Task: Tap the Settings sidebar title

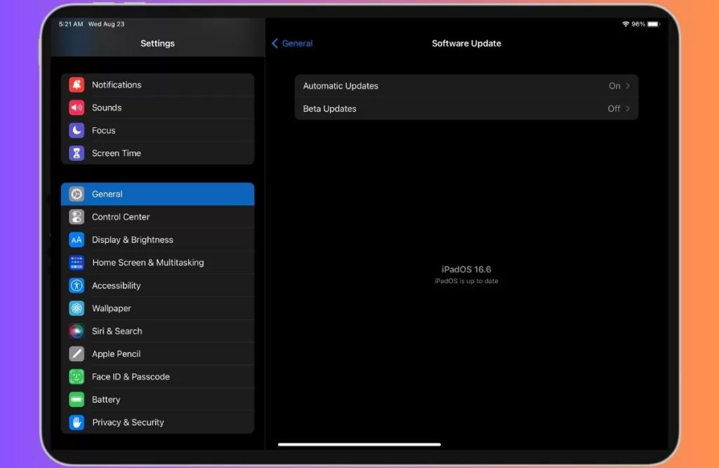Action: 157,43
